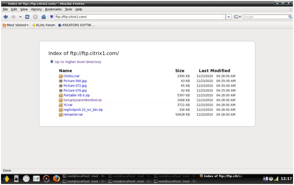This screenshot has width=294, height=185.
Task: Click the Last Modified column header
Action: (x=214, y=71)
